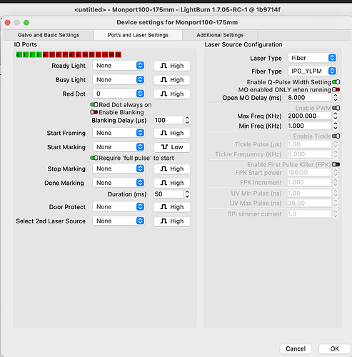Click the Done Marking Duration field
352x357 pixels.
[169, 194]
